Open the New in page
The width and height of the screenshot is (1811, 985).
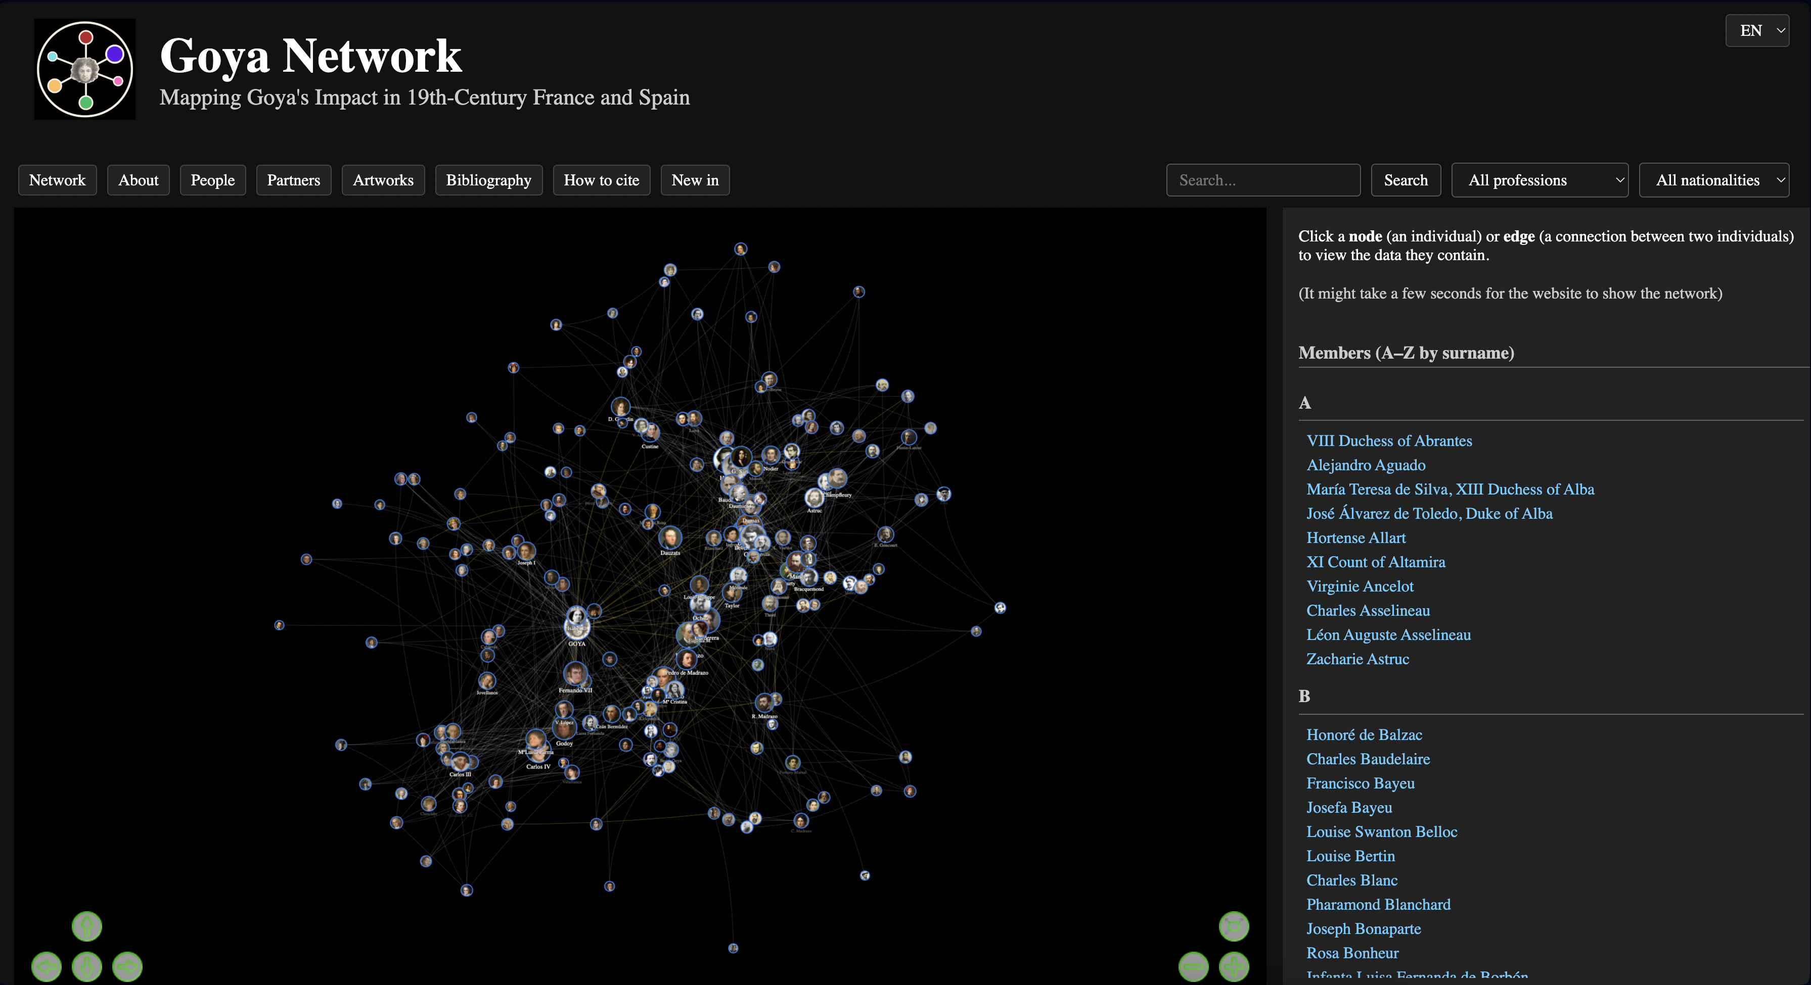(x=695, y=180)
